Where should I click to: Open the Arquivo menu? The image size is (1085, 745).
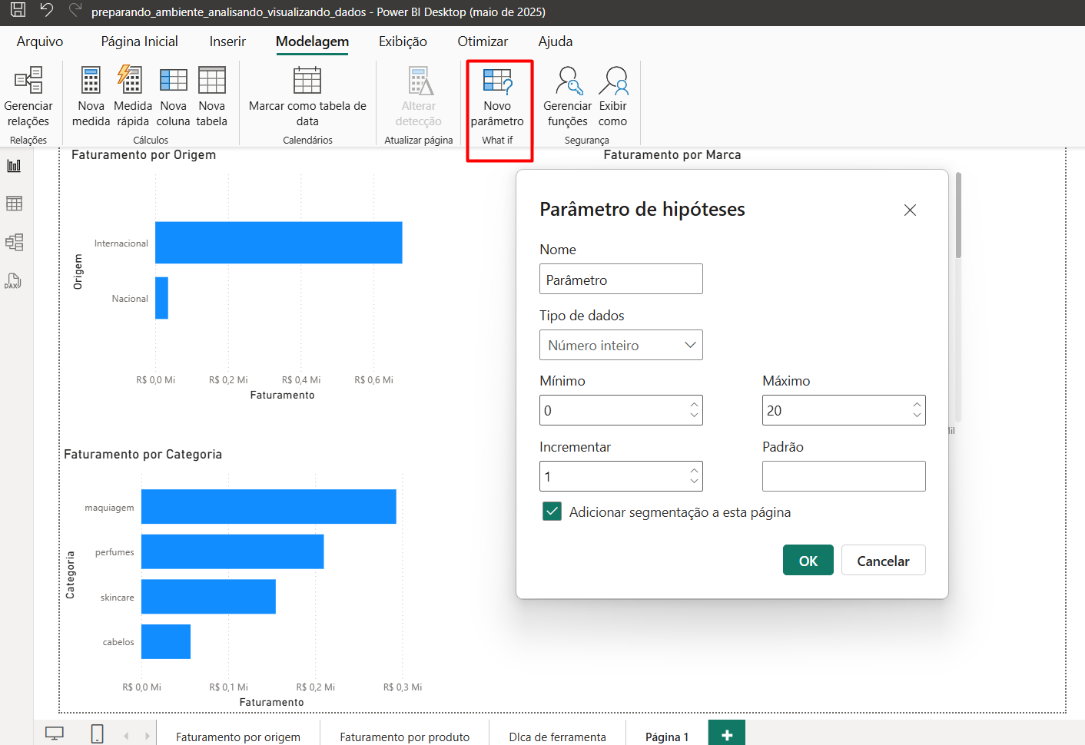pos(40,41)
